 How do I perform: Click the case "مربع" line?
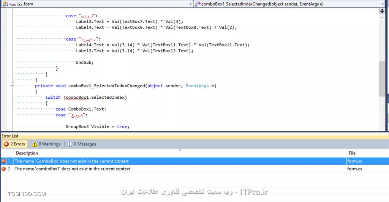[71, 115]
